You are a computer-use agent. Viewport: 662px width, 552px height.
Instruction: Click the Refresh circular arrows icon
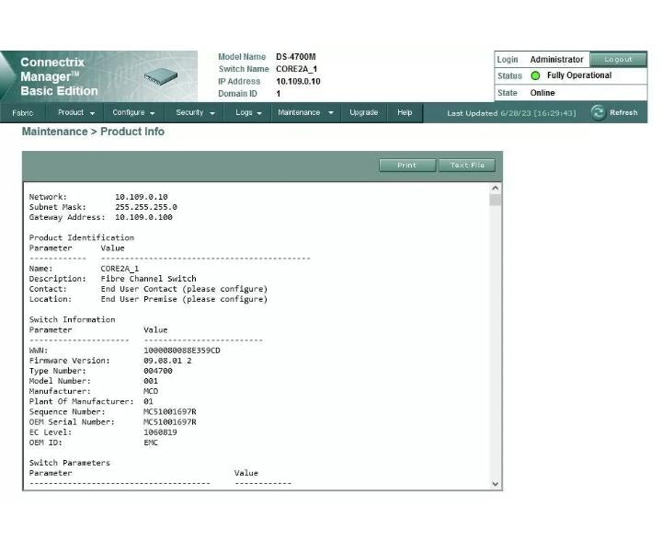click(x=598, y=113)
